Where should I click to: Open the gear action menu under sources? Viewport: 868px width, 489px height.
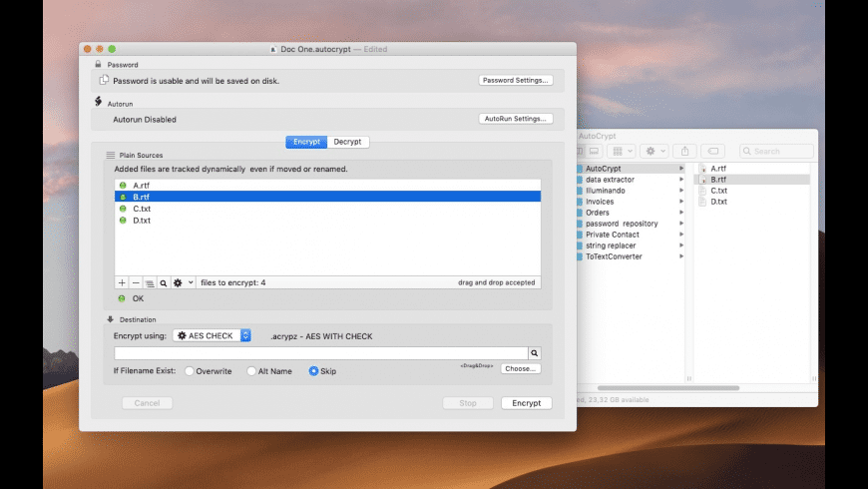[x=183, y=282]
